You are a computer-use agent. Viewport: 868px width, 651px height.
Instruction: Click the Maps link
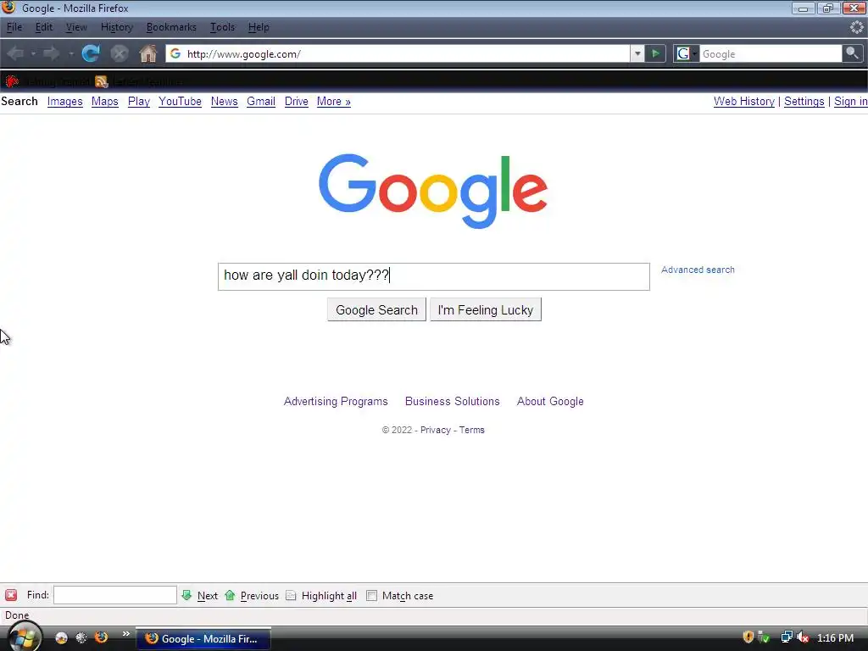104,102
